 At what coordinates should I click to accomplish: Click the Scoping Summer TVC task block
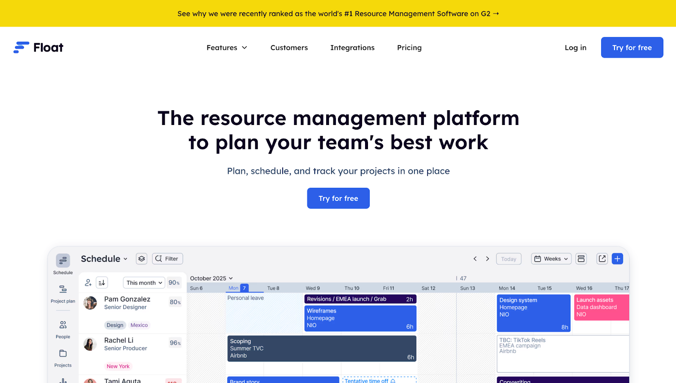click(x=322, y=348)
